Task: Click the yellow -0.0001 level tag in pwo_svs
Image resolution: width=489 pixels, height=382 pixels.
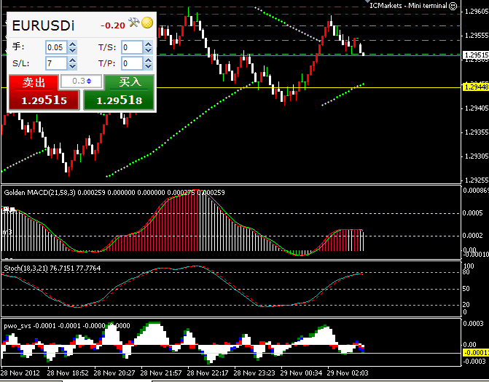Action: (x=476, y=353)
